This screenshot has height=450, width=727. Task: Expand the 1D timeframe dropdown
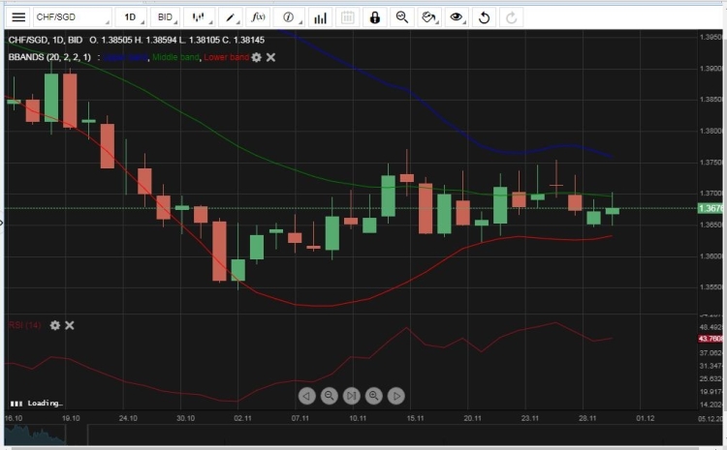click(x=131, y=17)
